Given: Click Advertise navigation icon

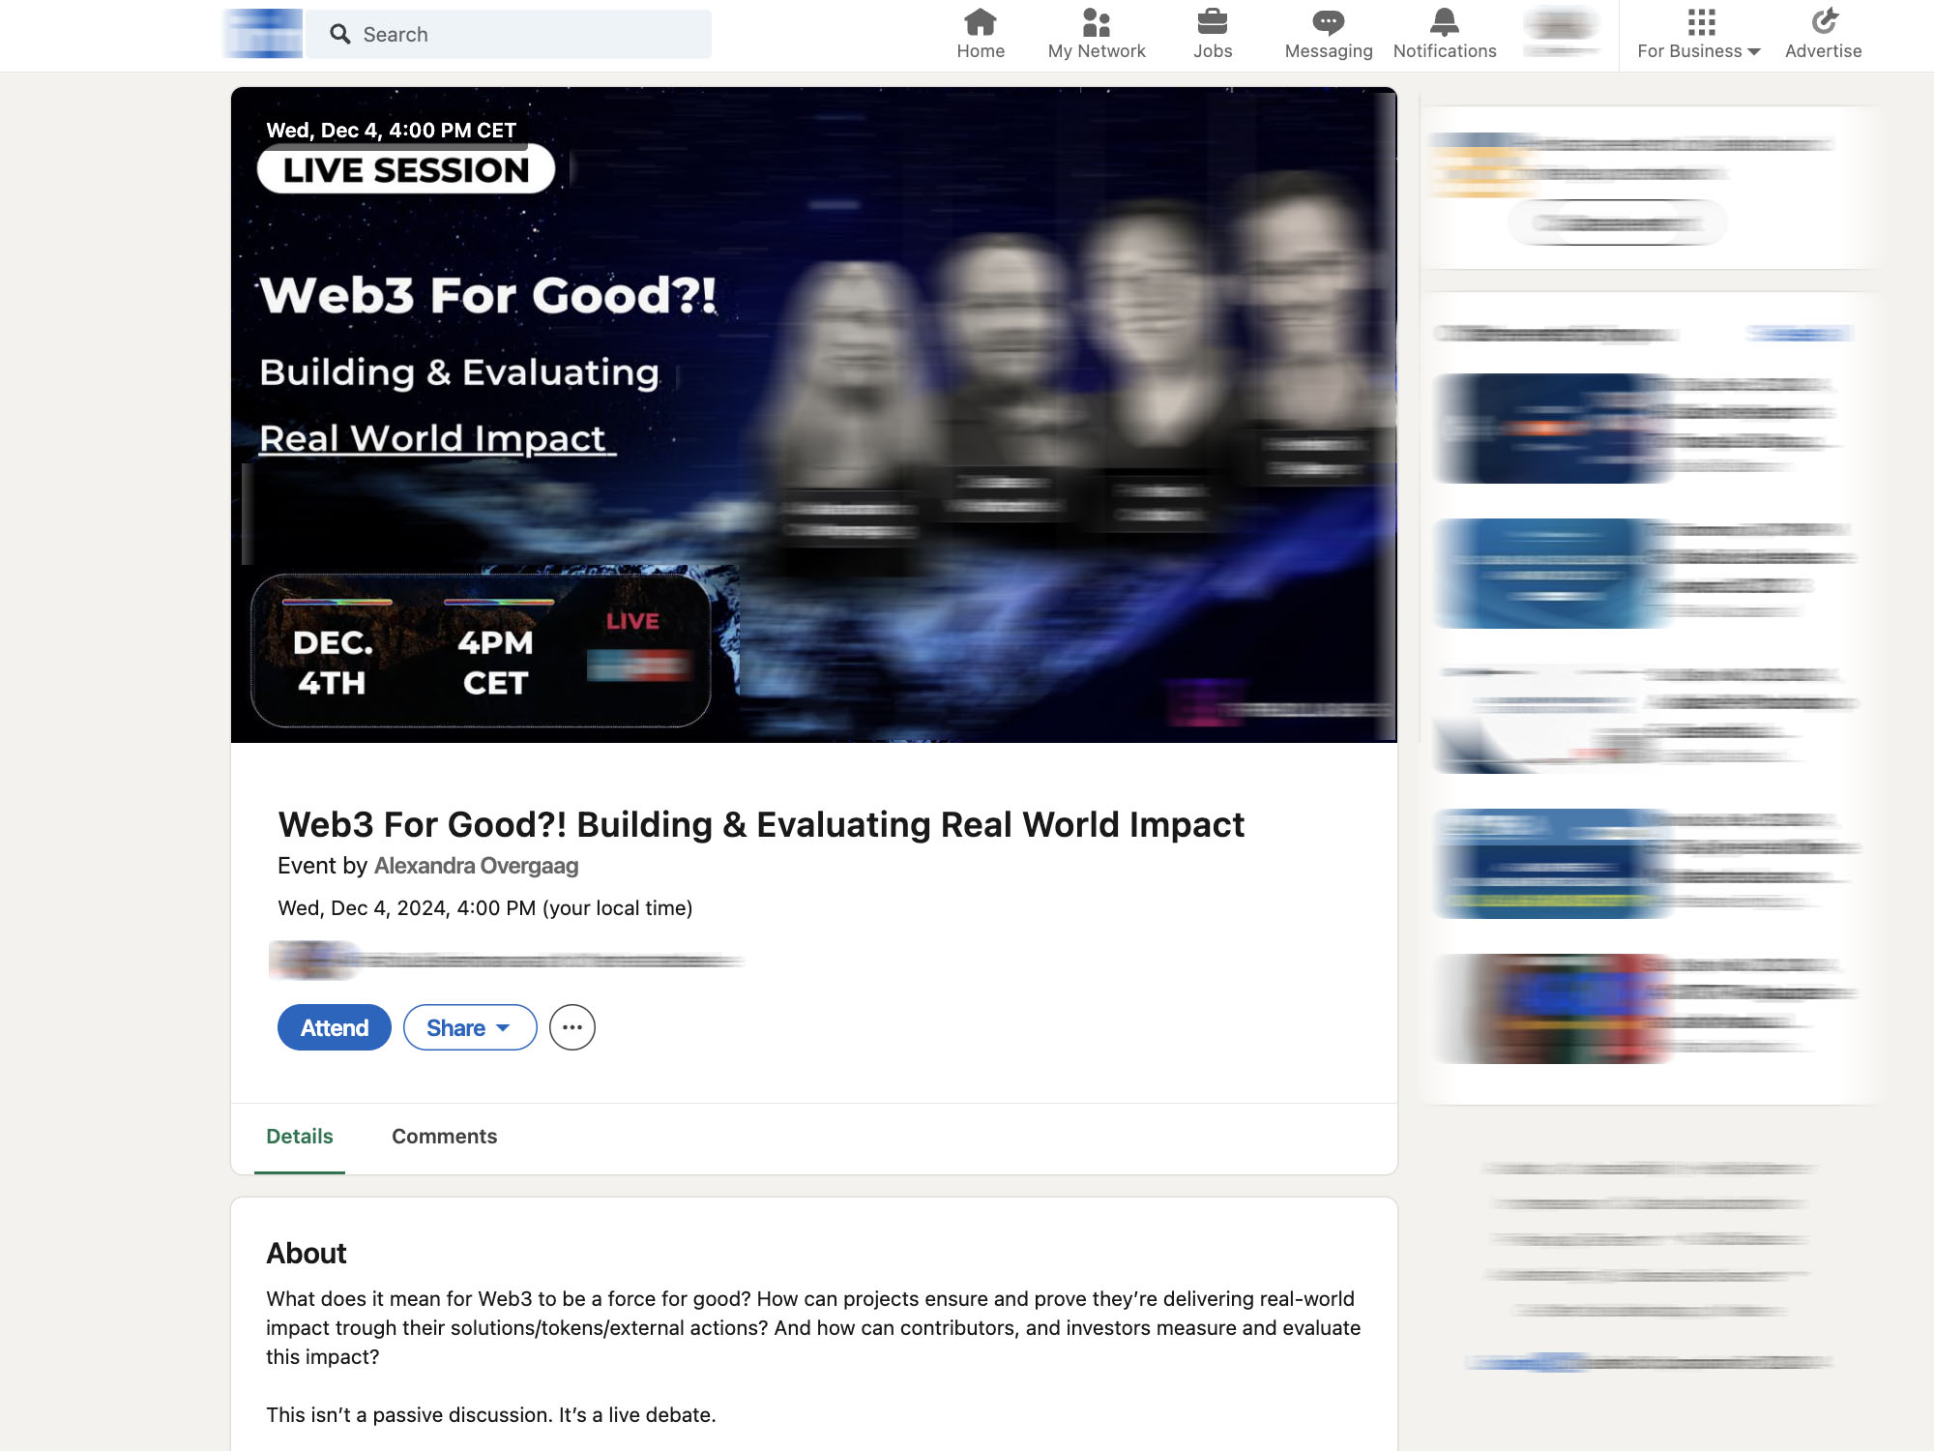Looking at the screenshot, I should coord(1823,19).
